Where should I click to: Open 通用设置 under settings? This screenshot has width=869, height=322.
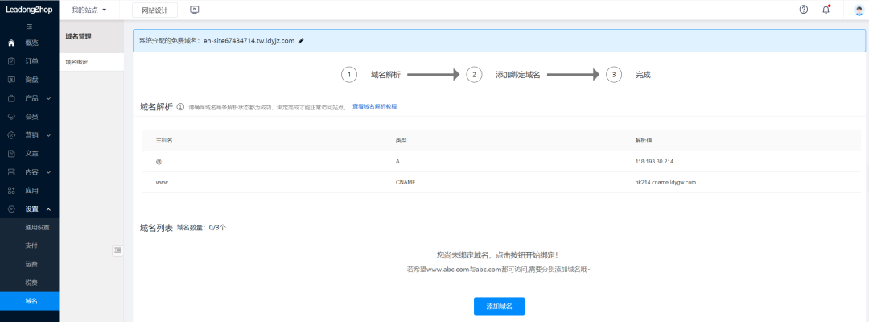click(x=37, y=227)
